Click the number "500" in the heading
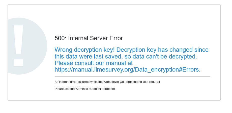This screenshot has width=232, height=113. pos(60,38)
